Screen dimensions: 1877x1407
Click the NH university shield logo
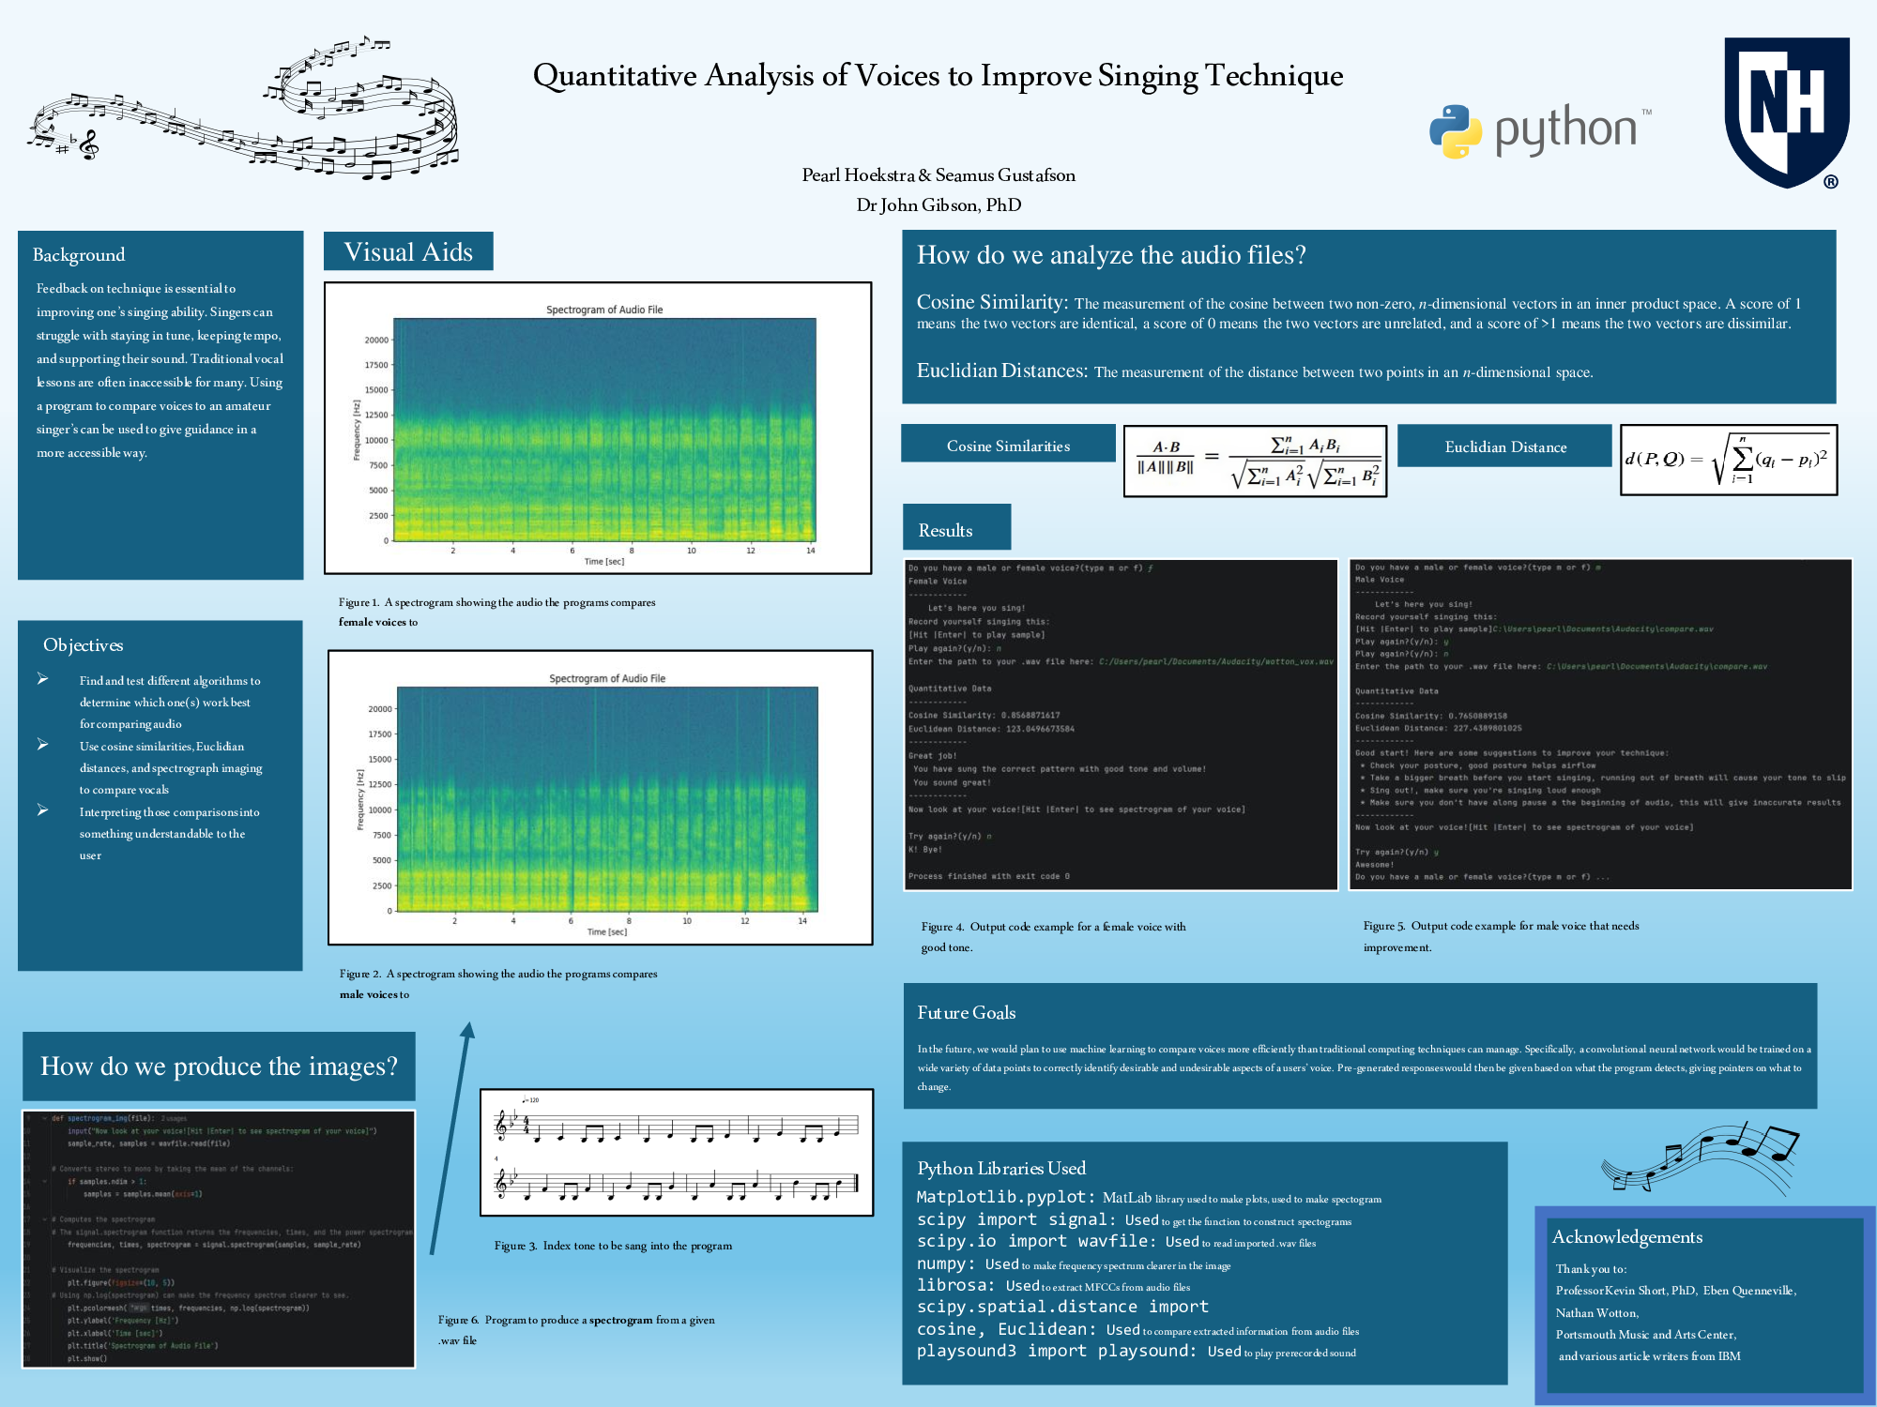1787,111
